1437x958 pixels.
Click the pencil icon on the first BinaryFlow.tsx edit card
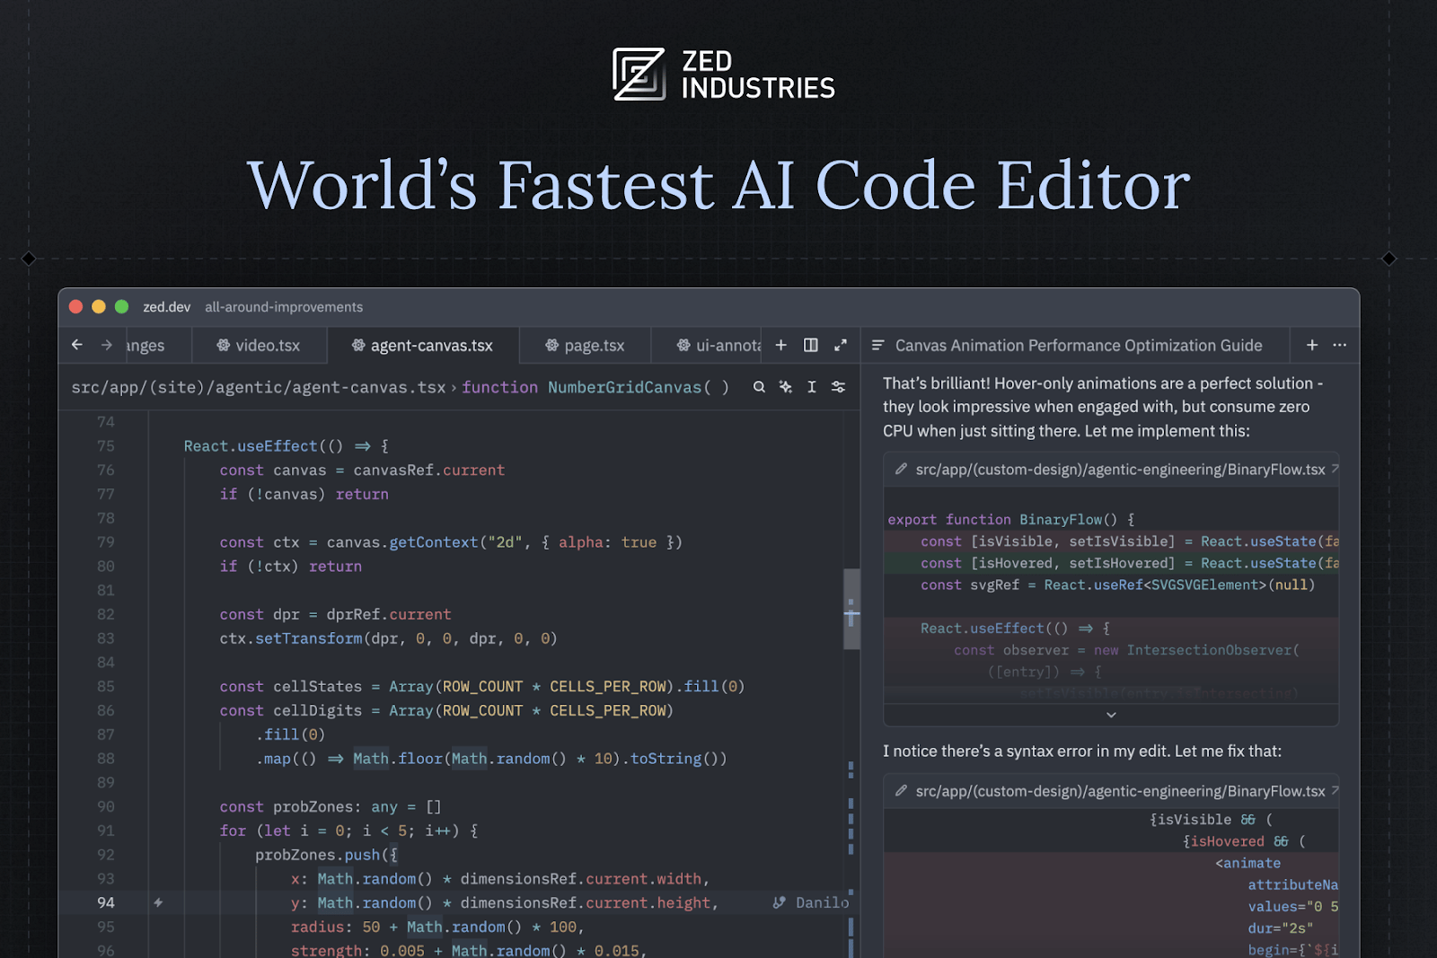pyautogui.click(x=901, y=469)
